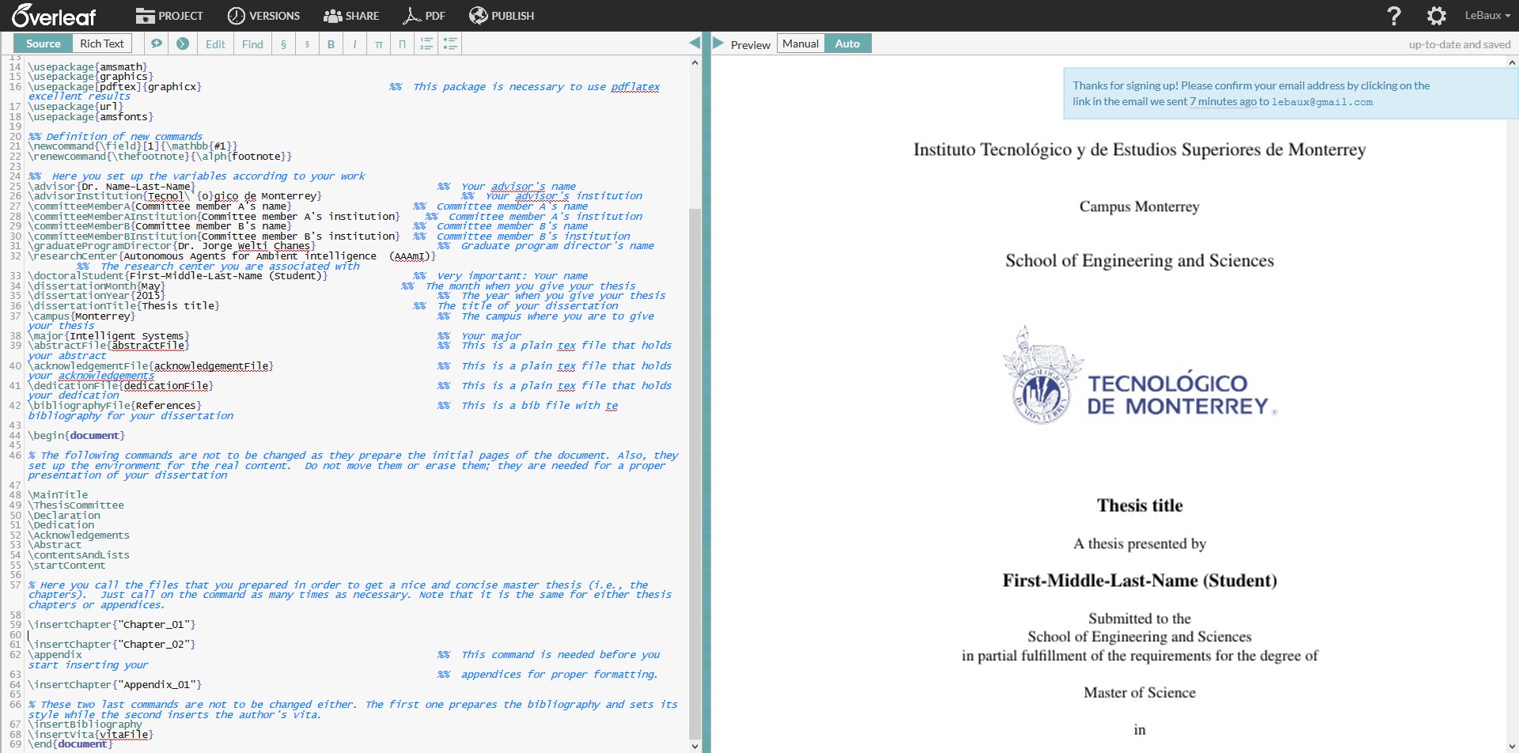Screen dimensions: 1519x753
Task: Switch editor to Rich Text mode
Action: point(102,44)
